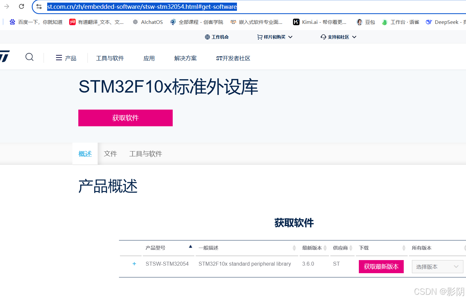The height and width of the screenshot is (300, 466).
Task: Open the ST开发者社区 link
Action: 233,58
